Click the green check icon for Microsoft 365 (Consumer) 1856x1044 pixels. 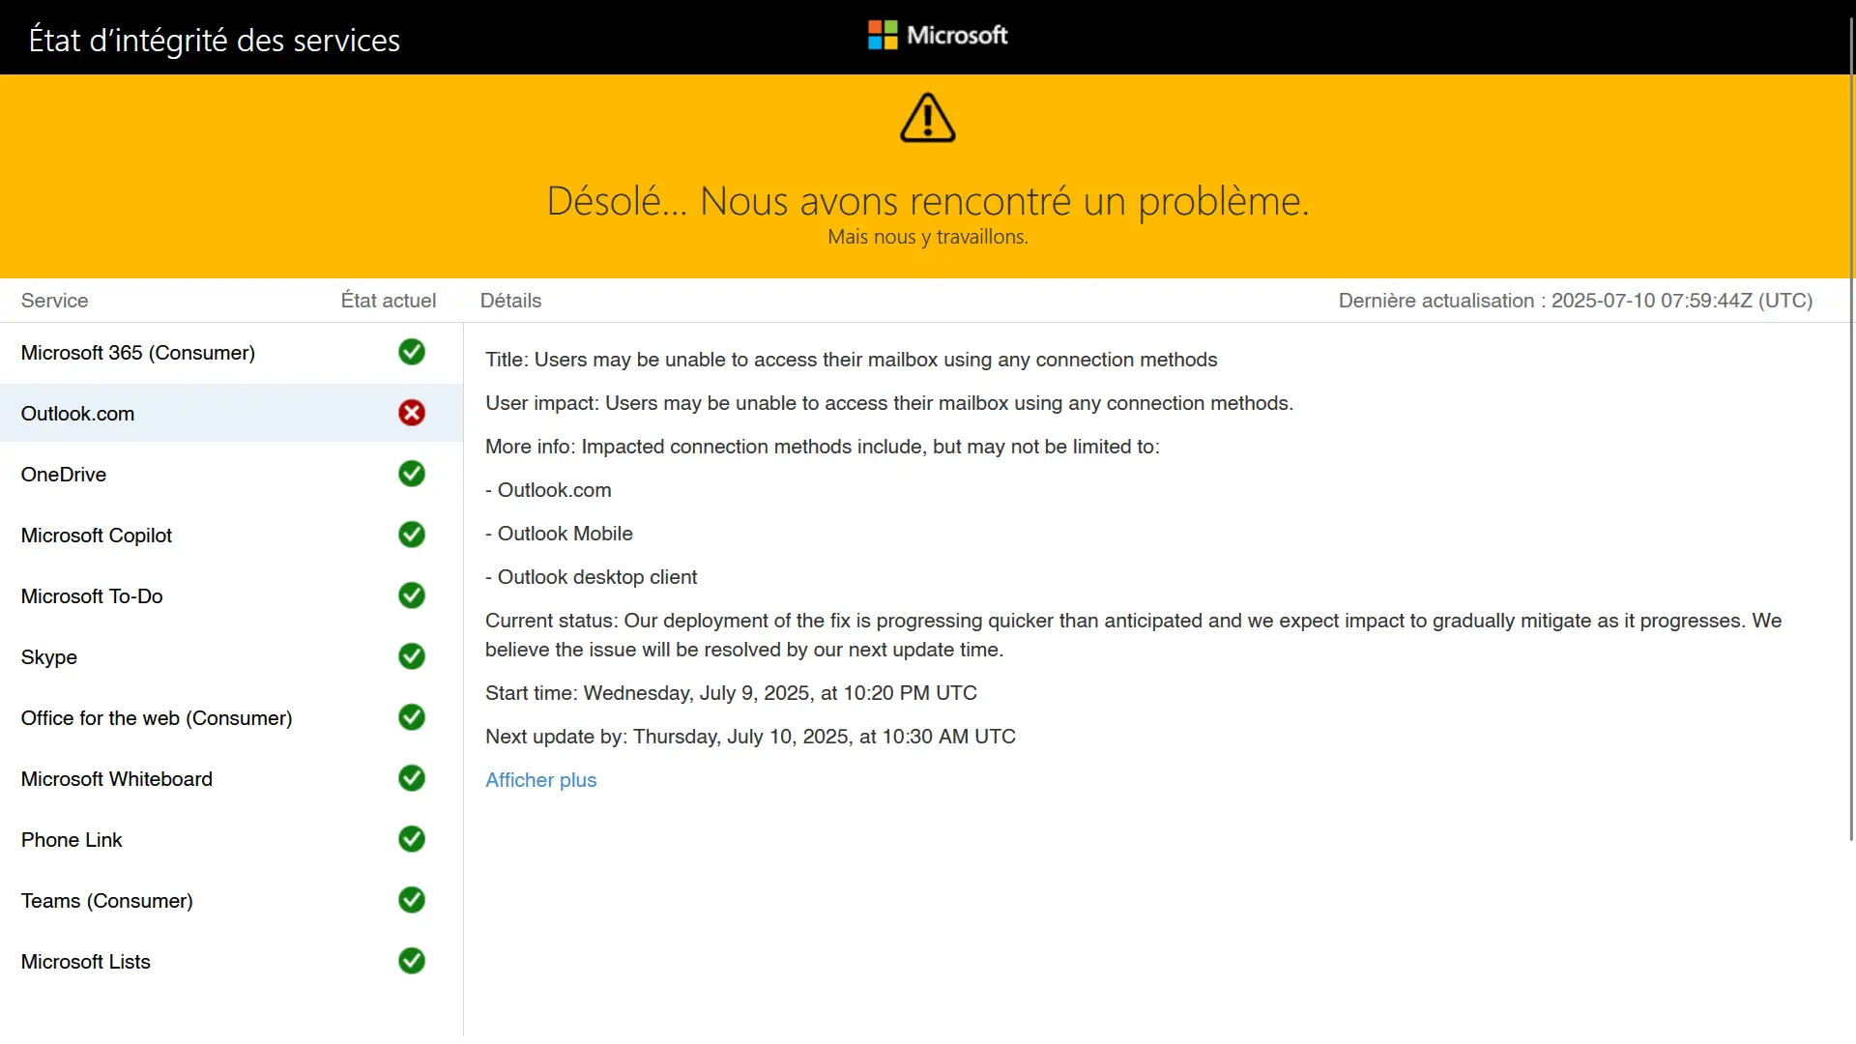point(412,352)
